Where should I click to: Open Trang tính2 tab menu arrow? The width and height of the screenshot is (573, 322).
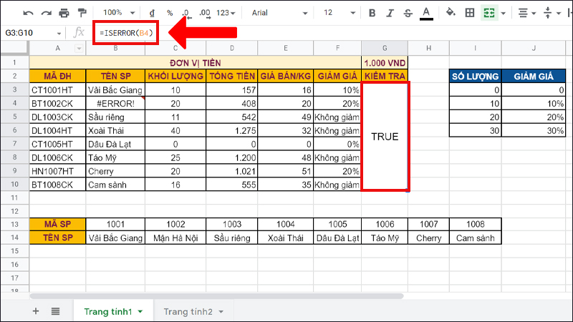pos(221,312)
